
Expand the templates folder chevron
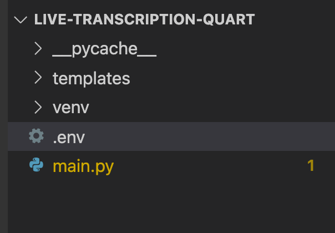(38, 78)
